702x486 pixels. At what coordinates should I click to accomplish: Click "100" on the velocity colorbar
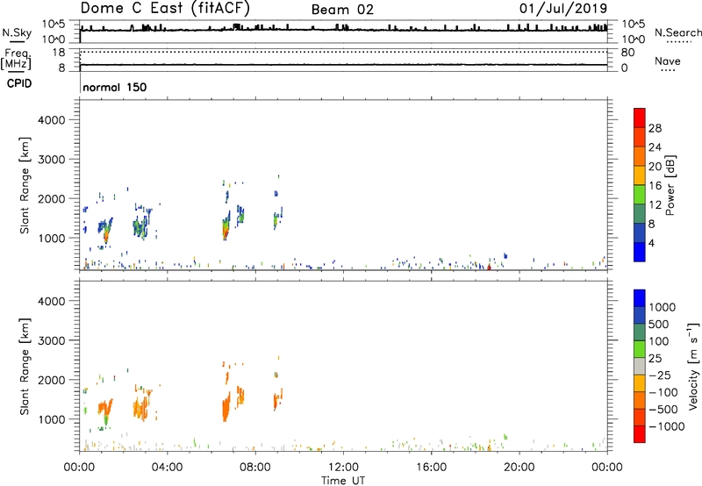pos(659,341)
